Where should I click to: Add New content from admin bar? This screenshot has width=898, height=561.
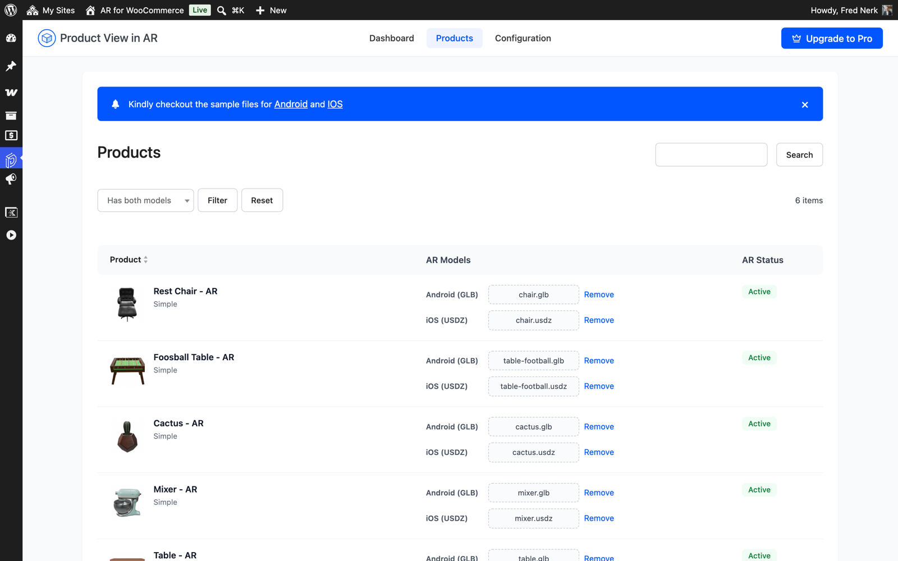pyautogui.click(x=271, y=10)
